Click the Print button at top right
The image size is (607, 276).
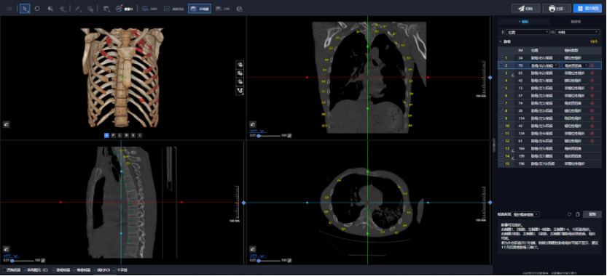tap(557, 9)
